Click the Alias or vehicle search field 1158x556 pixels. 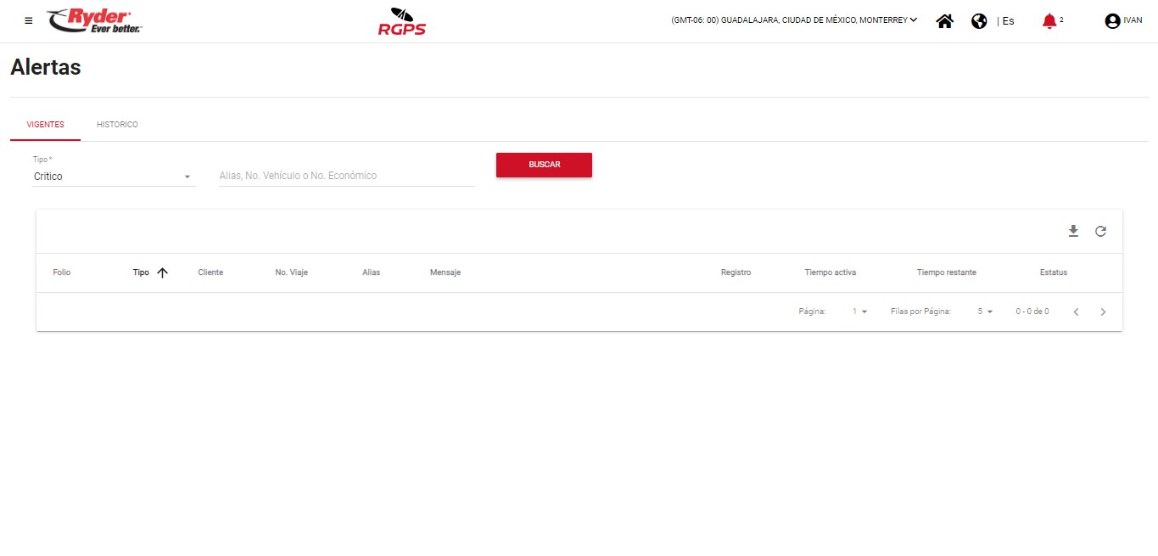346,176
